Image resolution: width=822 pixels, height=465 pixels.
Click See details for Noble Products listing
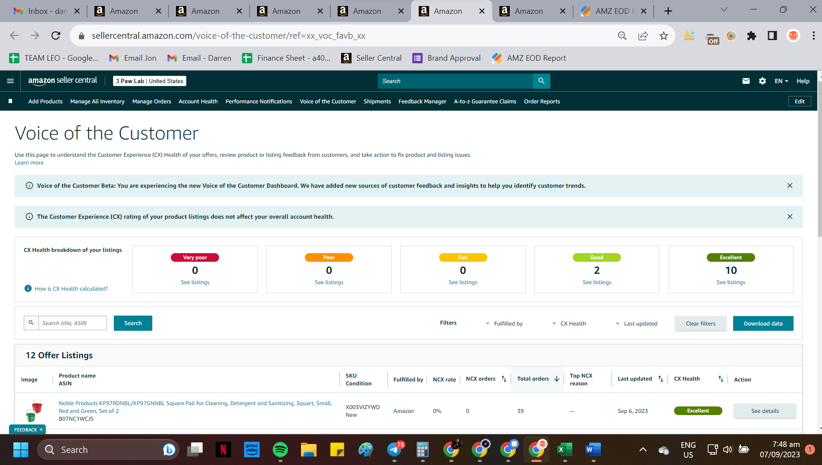coord(765,411)
